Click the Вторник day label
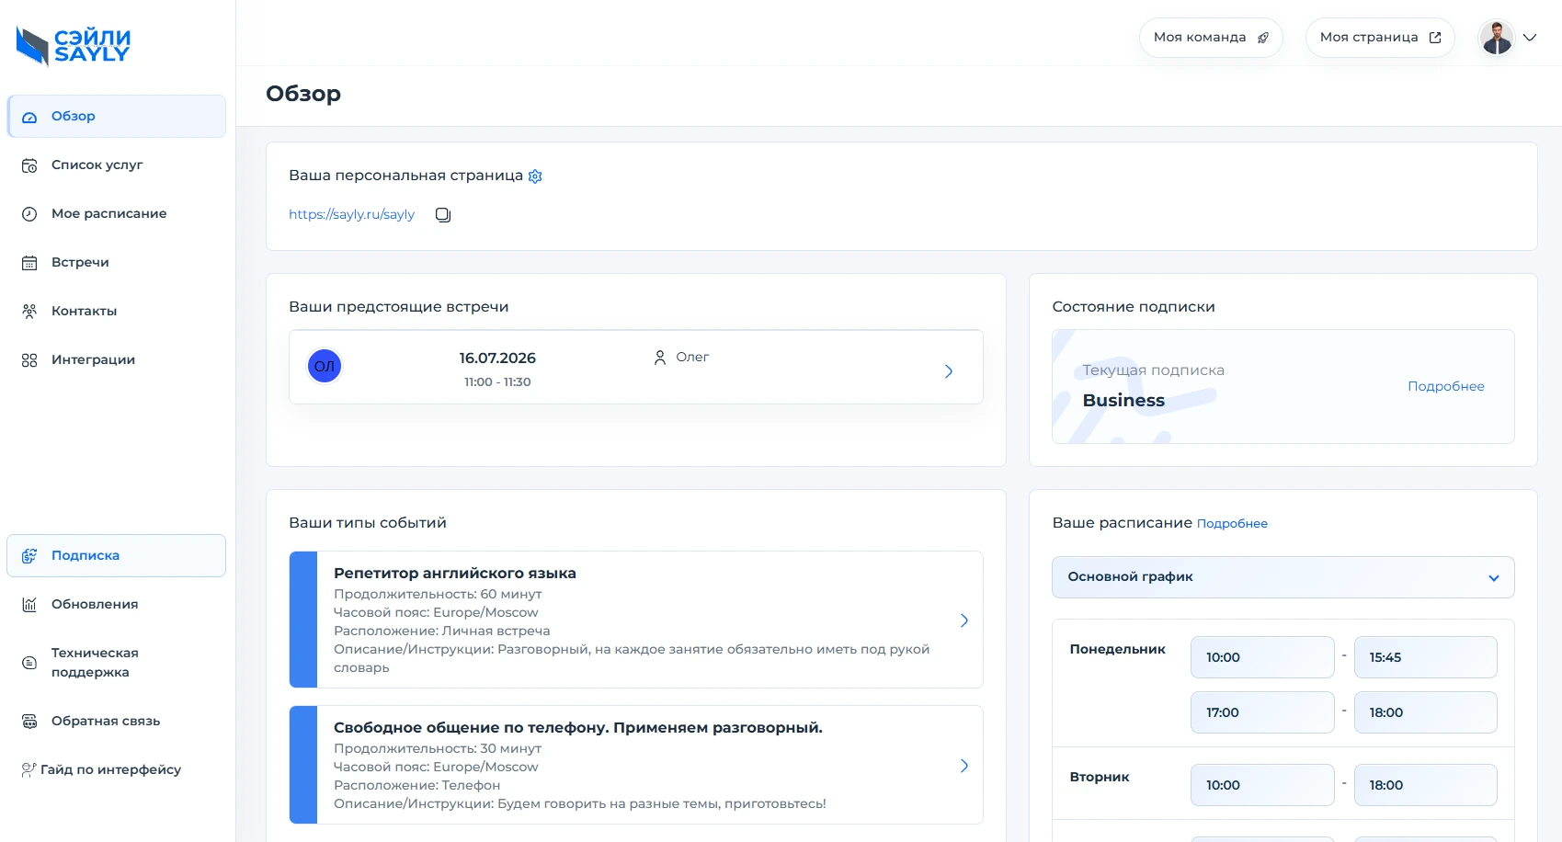This screenshot has width=1562, height=842. click(x=1100, y=777)
